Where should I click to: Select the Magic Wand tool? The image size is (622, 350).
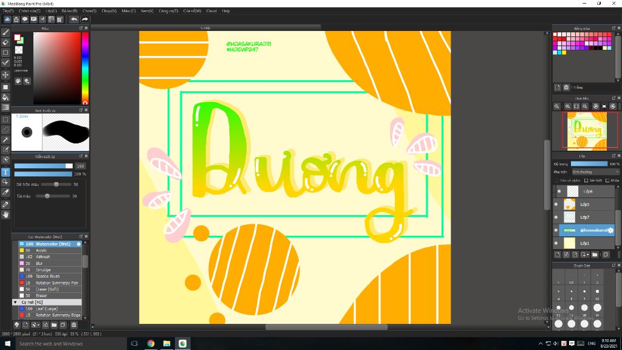click(5, 140)
